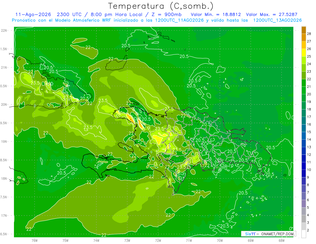316x244 pixels.
Task: Click the "Valor Max. = 27.5287" readout
Action: pyautogui.click(x=271, y=14)
